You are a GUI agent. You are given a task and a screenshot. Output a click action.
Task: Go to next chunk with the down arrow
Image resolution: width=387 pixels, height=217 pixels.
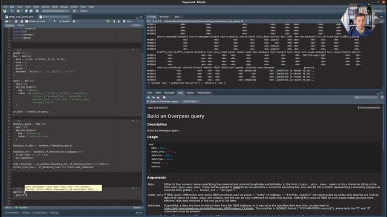click(119, 22)
